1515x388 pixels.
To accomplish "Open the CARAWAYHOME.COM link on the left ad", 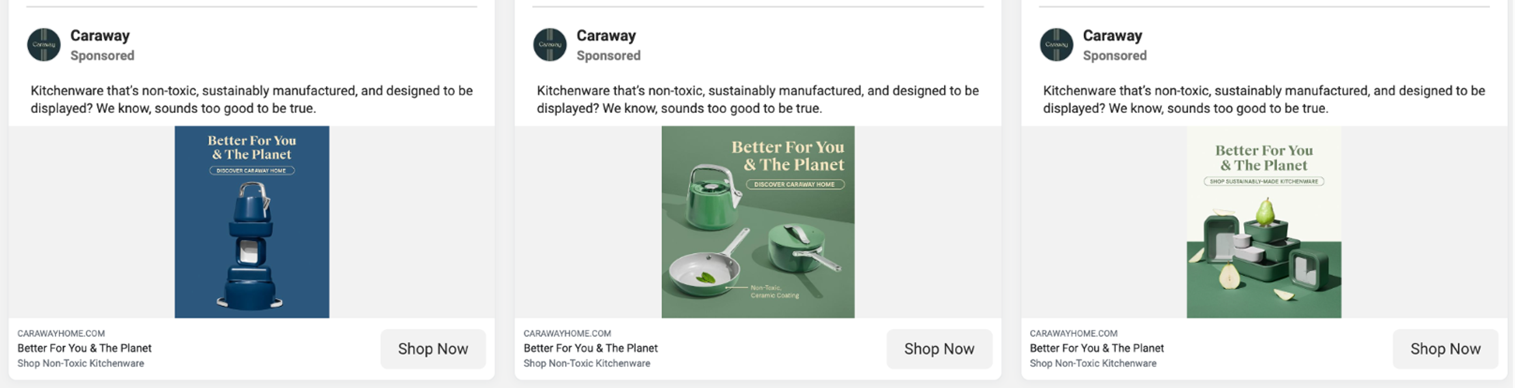I will point(61,333).
